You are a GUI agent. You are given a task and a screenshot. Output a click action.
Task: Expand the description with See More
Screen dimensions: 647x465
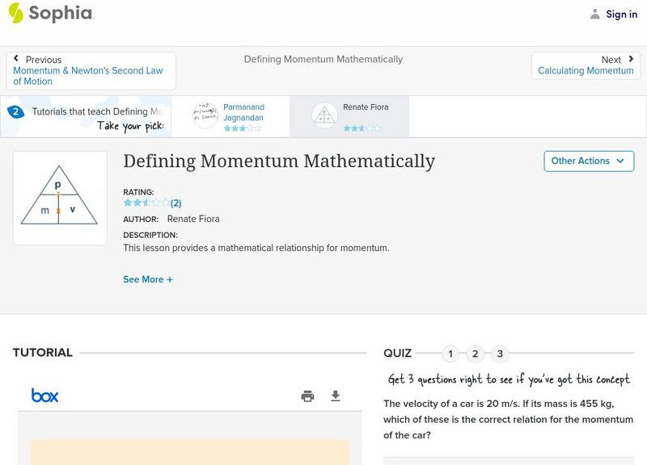pos(148,279)
